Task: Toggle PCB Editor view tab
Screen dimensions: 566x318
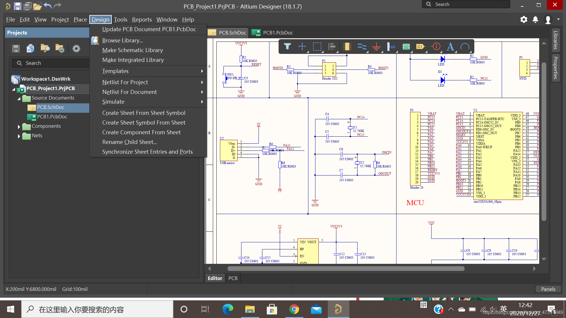Action: coord(233,278)
